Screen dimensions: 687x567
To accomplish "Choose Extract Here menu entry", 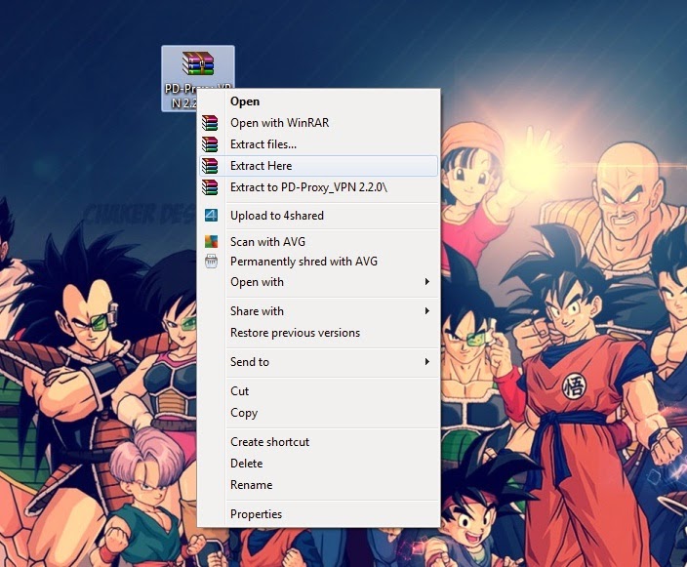I will point(318,166).
